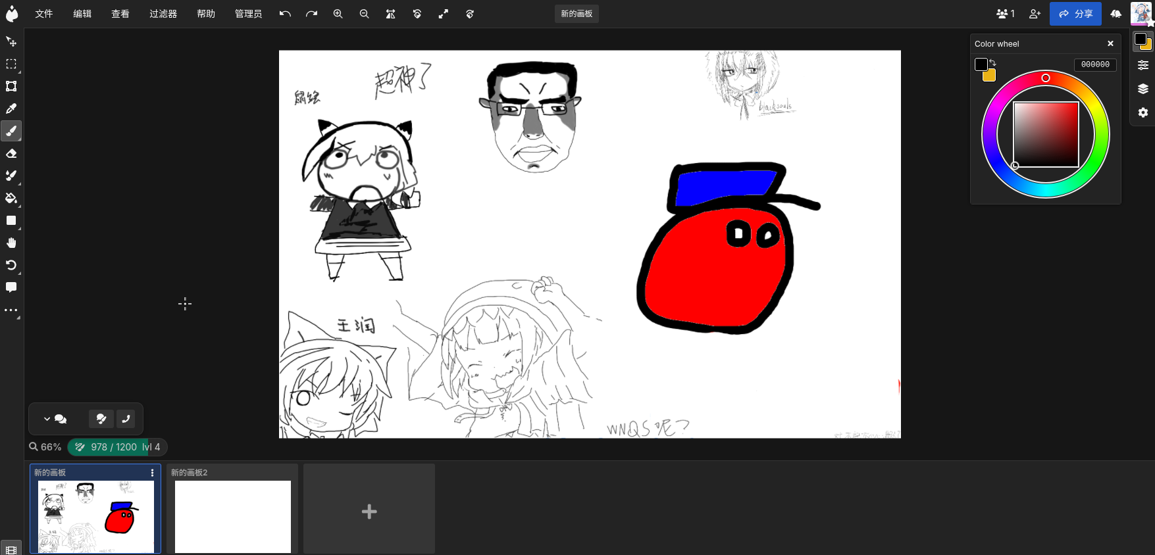Click the 新的画板 title field

(577, 14)
